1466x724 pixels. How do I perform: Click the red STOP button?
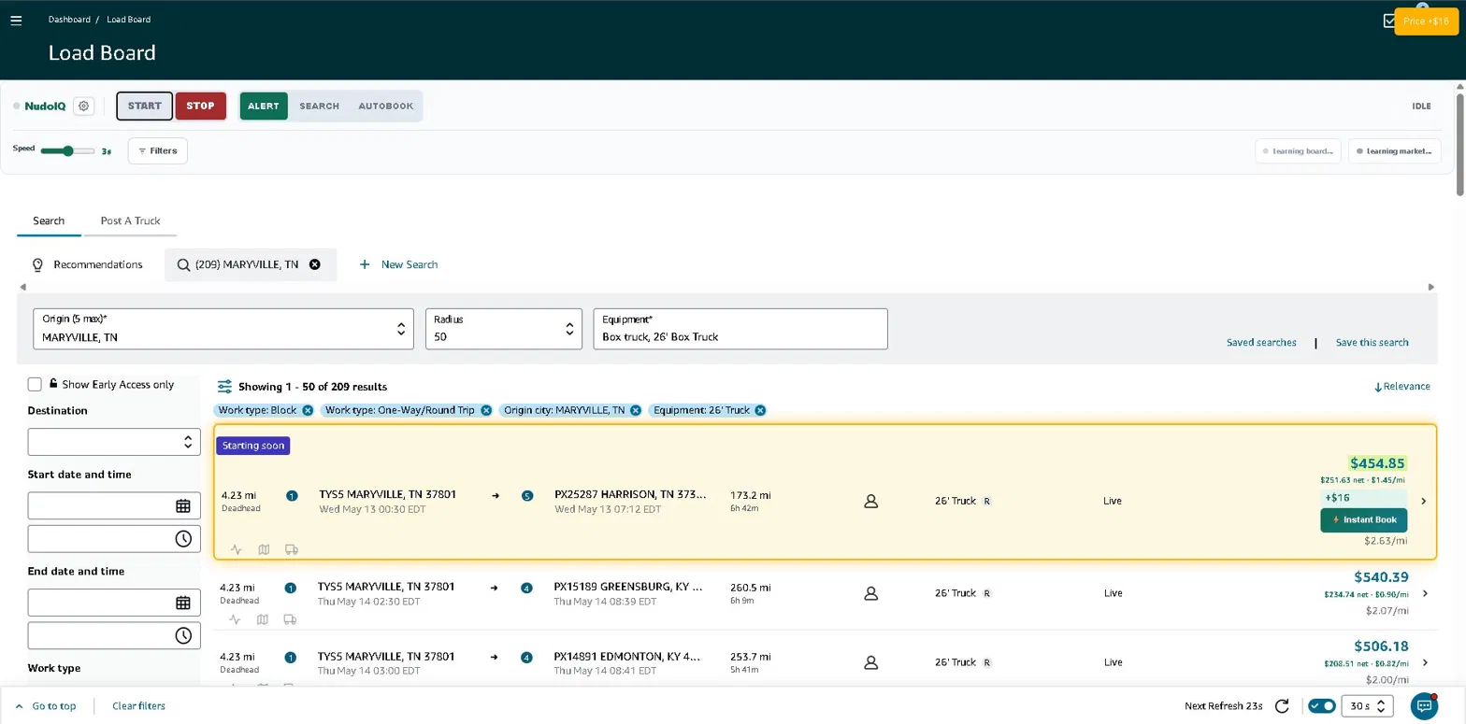pos(200,106)
